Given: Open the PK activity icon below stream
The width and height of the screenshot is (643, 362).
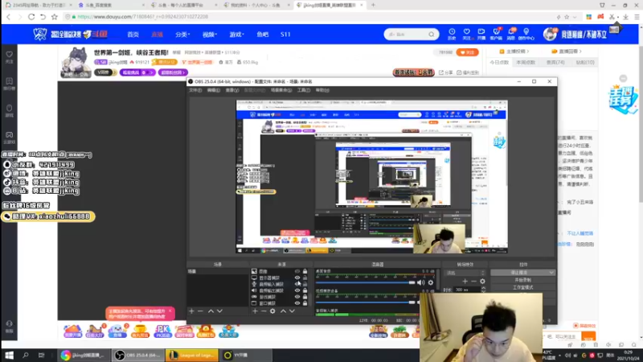Looking at the screenshot, I should [163, 331].
